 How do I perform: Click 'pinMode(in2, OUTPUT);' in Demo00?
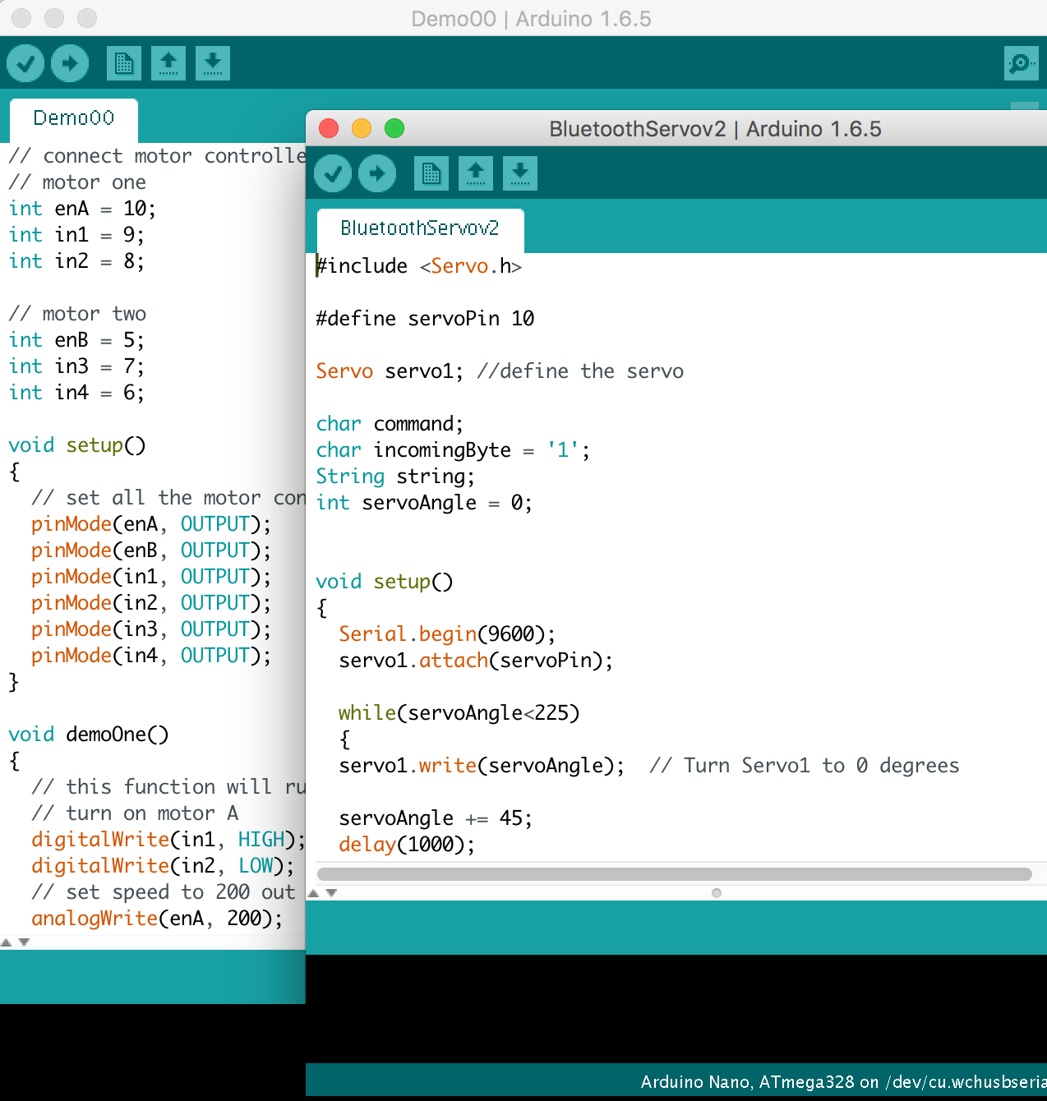pyautogui.click(x=151, y=603)
